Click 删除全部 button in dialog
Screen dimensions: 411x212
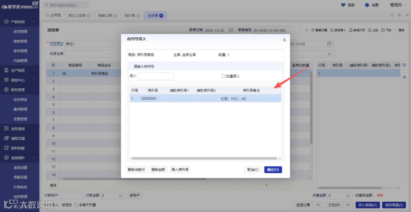[158, 169]
